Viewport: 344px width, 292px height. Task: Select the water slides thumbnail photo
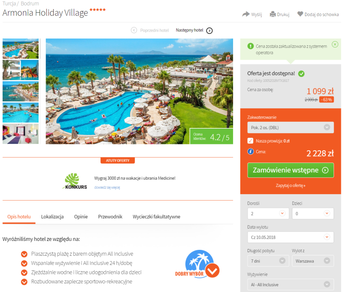21,70
